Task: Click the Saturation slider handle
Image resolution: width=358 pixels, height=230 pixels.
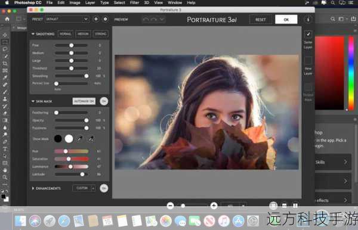Action: (x=69, y=159)
